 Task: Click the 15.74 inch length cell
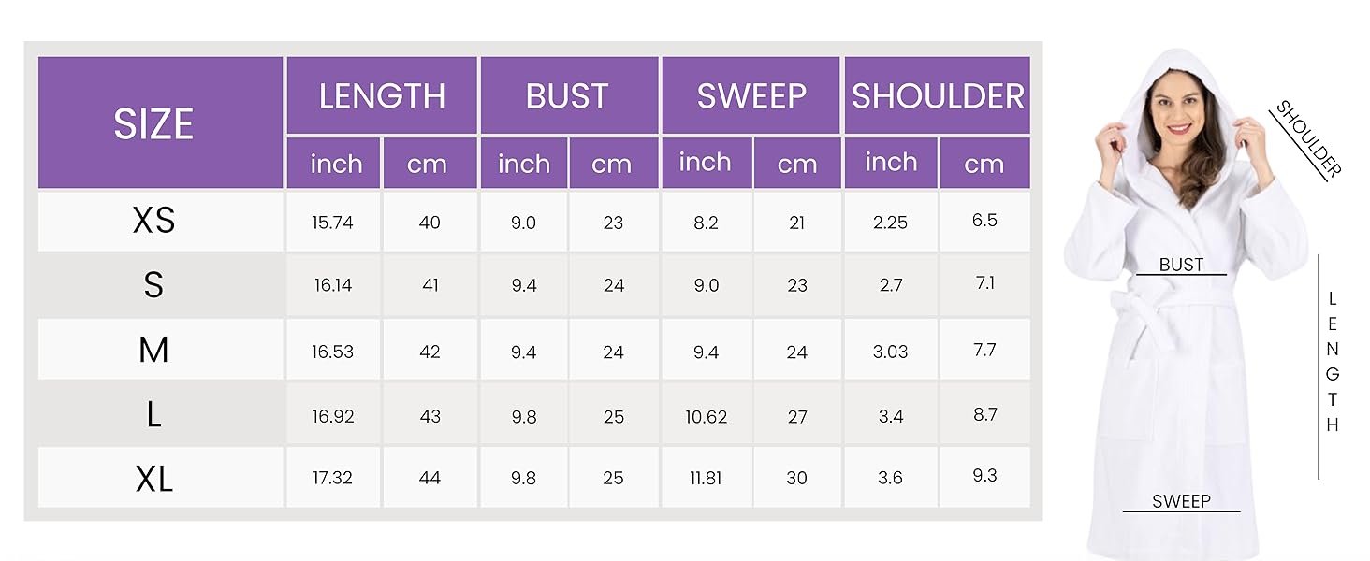point(333,222)
